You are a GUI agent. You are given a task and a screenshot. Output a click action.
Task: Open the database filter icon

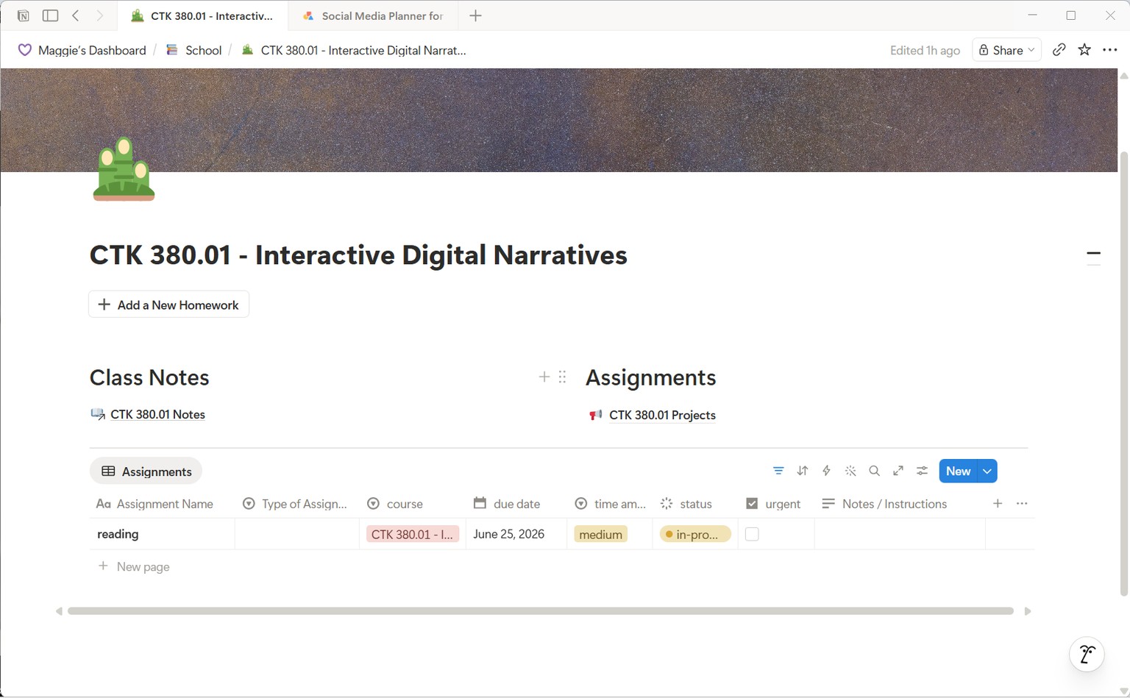tap(778, 471)
